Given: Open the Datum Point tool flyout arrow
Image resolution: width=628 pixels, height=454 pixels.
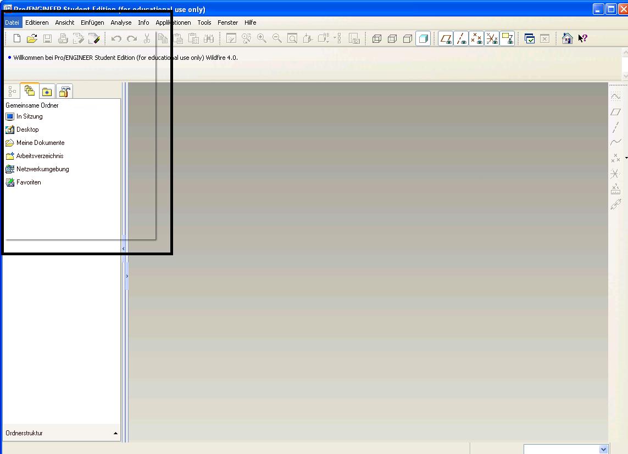Looking at the screenshot, I should (626, 158).
